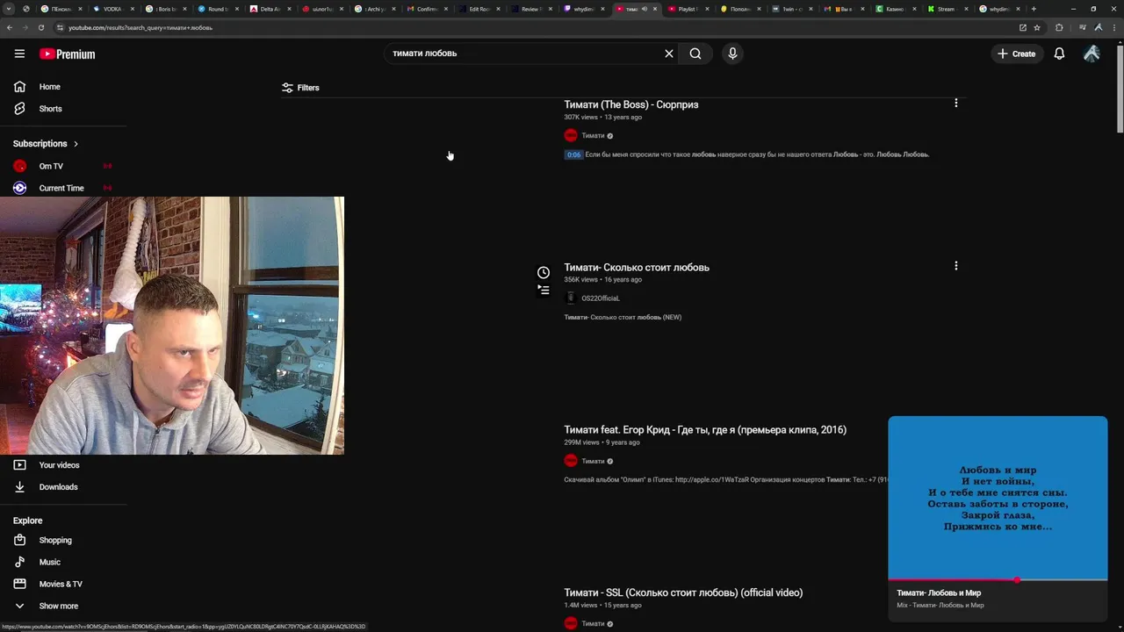The height and width of the screenshot is (632, 1124).
Task: Open the Current Time subscription channel
Action: tap(63, 188)
